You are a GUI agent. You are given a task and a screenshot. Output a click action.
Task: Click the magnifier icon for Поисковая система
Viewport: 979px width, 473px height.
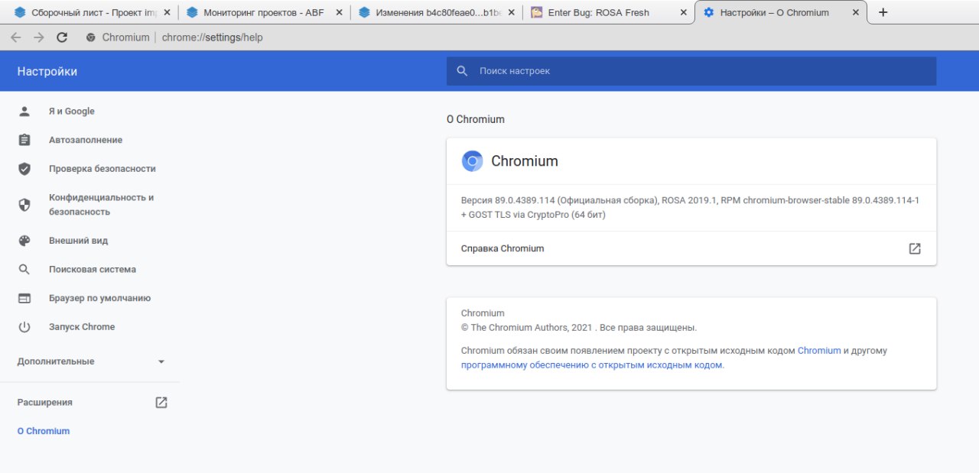coord(24,270)
